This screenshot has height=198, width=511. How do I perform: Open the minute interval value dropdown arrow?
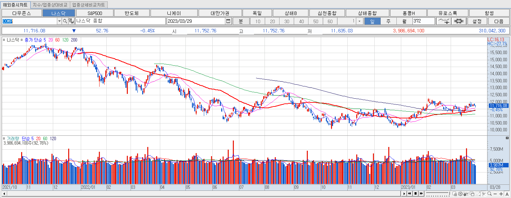359,21
